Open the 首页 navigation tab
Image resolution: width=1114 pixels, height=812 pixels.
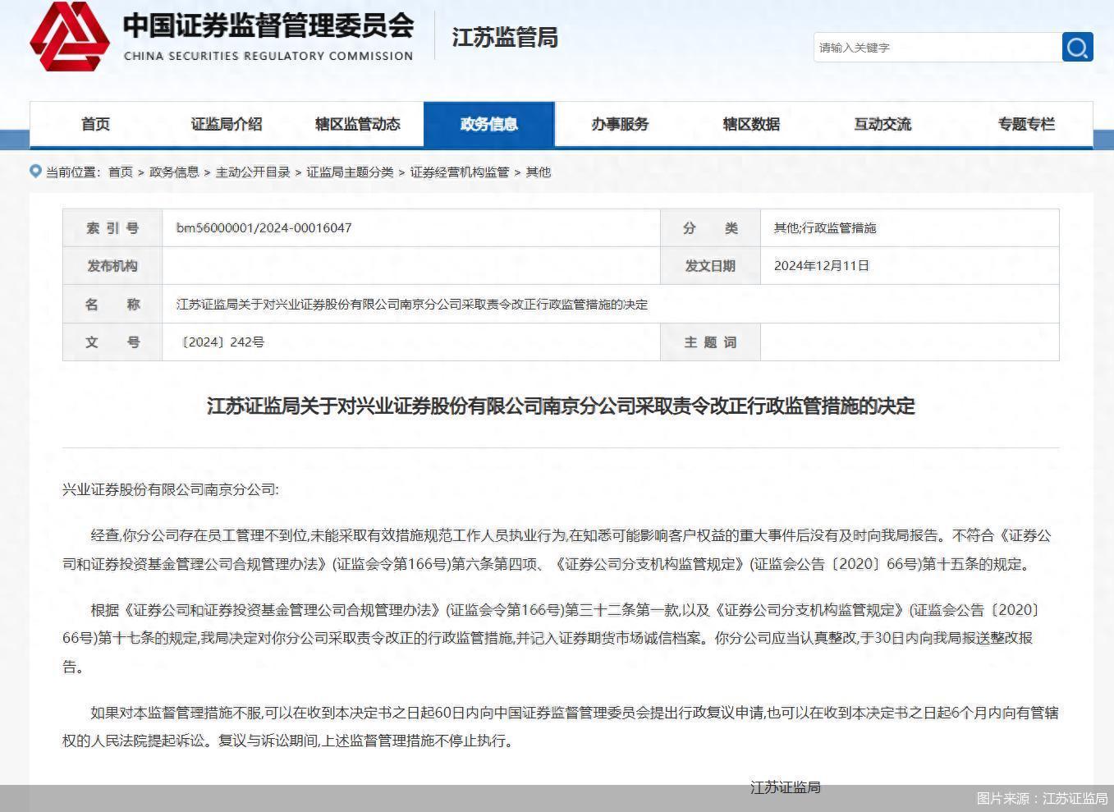tap(95, 124)
